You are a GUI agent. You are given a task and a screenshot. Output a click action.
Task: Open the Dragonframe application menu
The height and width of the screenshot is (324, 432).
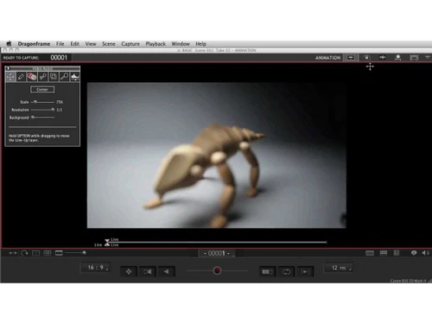[34, 44]
